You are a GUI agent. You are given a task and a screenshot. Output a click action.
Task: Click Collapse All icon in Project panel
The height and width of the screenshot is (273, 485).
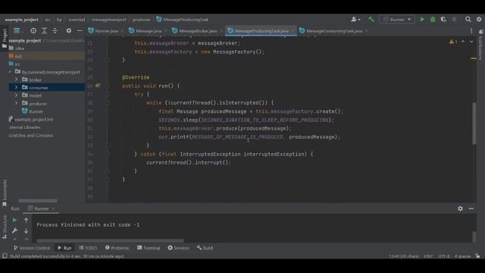pyautogui.click(x=55, y=30)
